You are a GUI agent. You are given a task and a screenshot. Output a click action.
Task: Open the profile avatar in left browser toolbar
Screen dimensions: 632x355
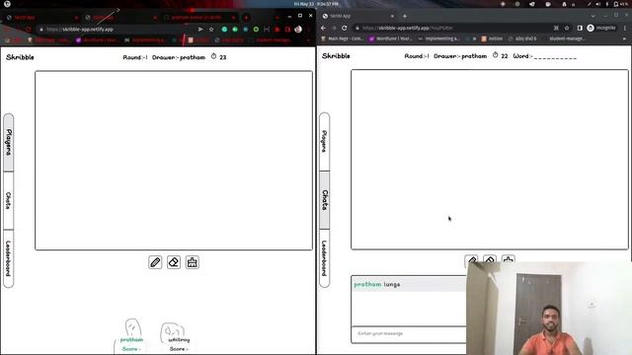298,29
